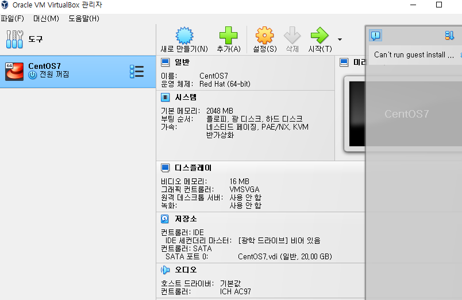Click the power-off status icon under CentOS7
This screenshot has width=462, height=300.
coord(32,75)
